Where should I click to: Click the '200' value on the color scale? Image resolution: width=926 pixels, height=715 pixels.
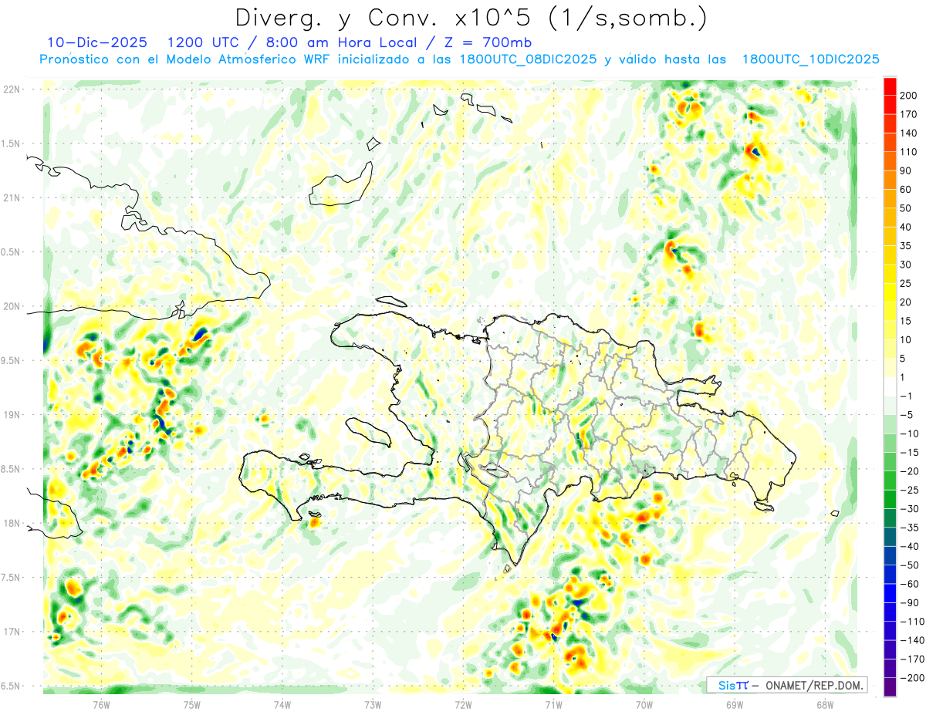908,96
